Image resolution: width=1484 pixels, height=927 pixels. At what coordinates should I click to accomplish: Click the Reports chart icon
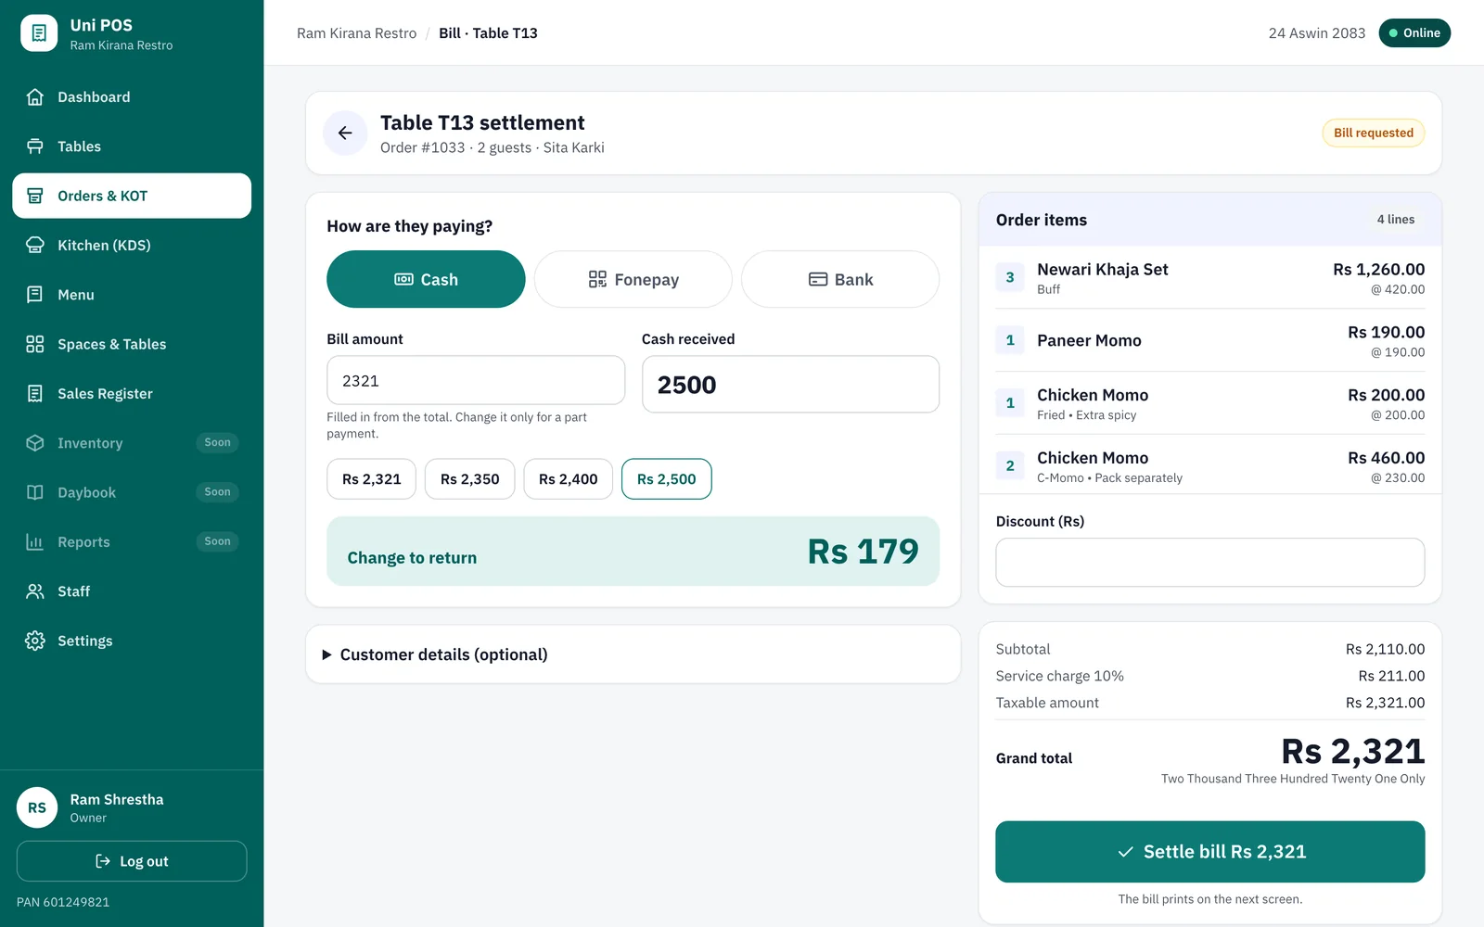(x=35, y=542)
